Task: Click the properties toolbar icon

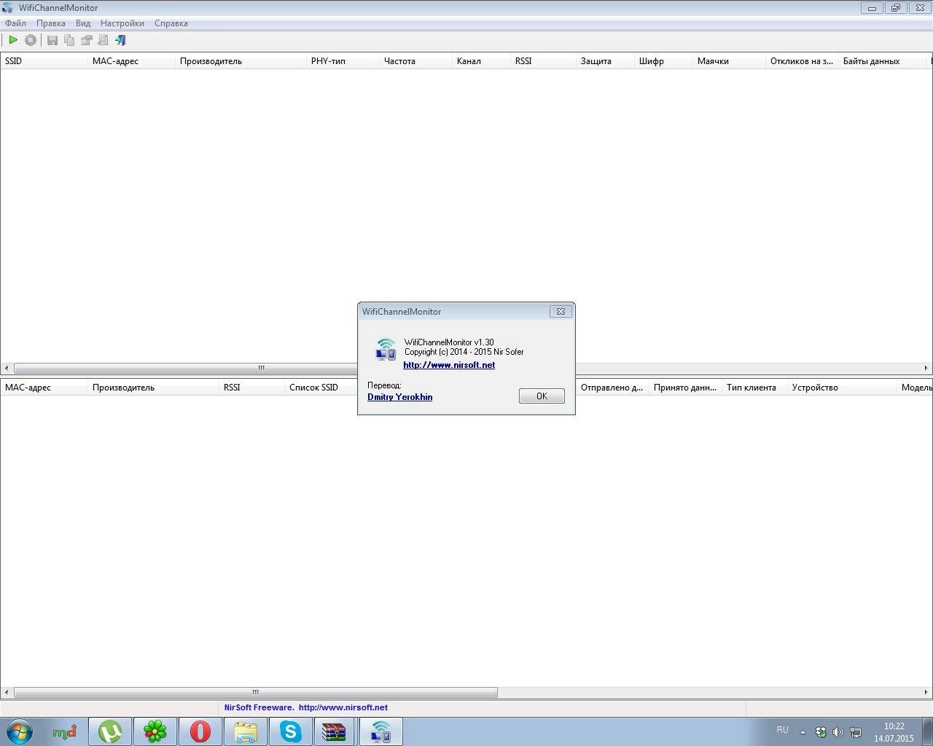Action: click(87, 40)
